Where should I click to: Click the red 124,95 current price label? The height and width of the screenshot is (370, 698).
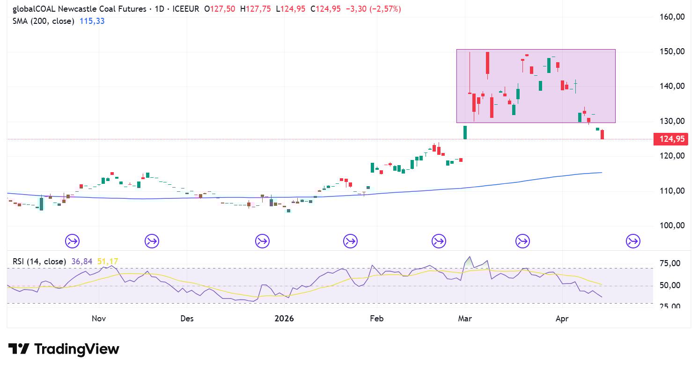point(670,139)
